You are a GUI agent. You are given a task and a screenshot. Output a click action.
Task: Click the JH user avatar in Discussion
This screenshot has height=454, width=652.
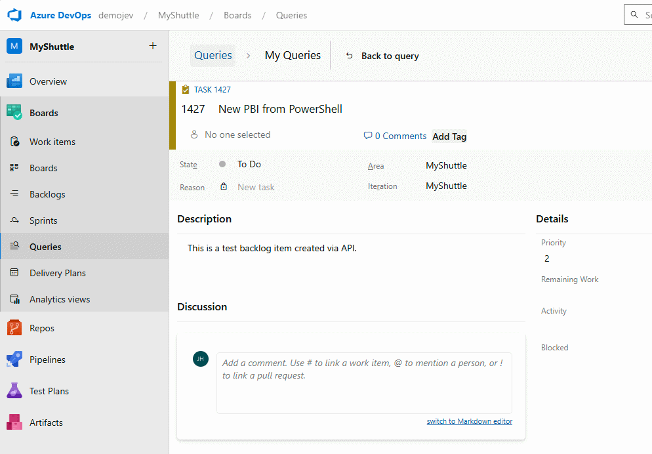201,359
